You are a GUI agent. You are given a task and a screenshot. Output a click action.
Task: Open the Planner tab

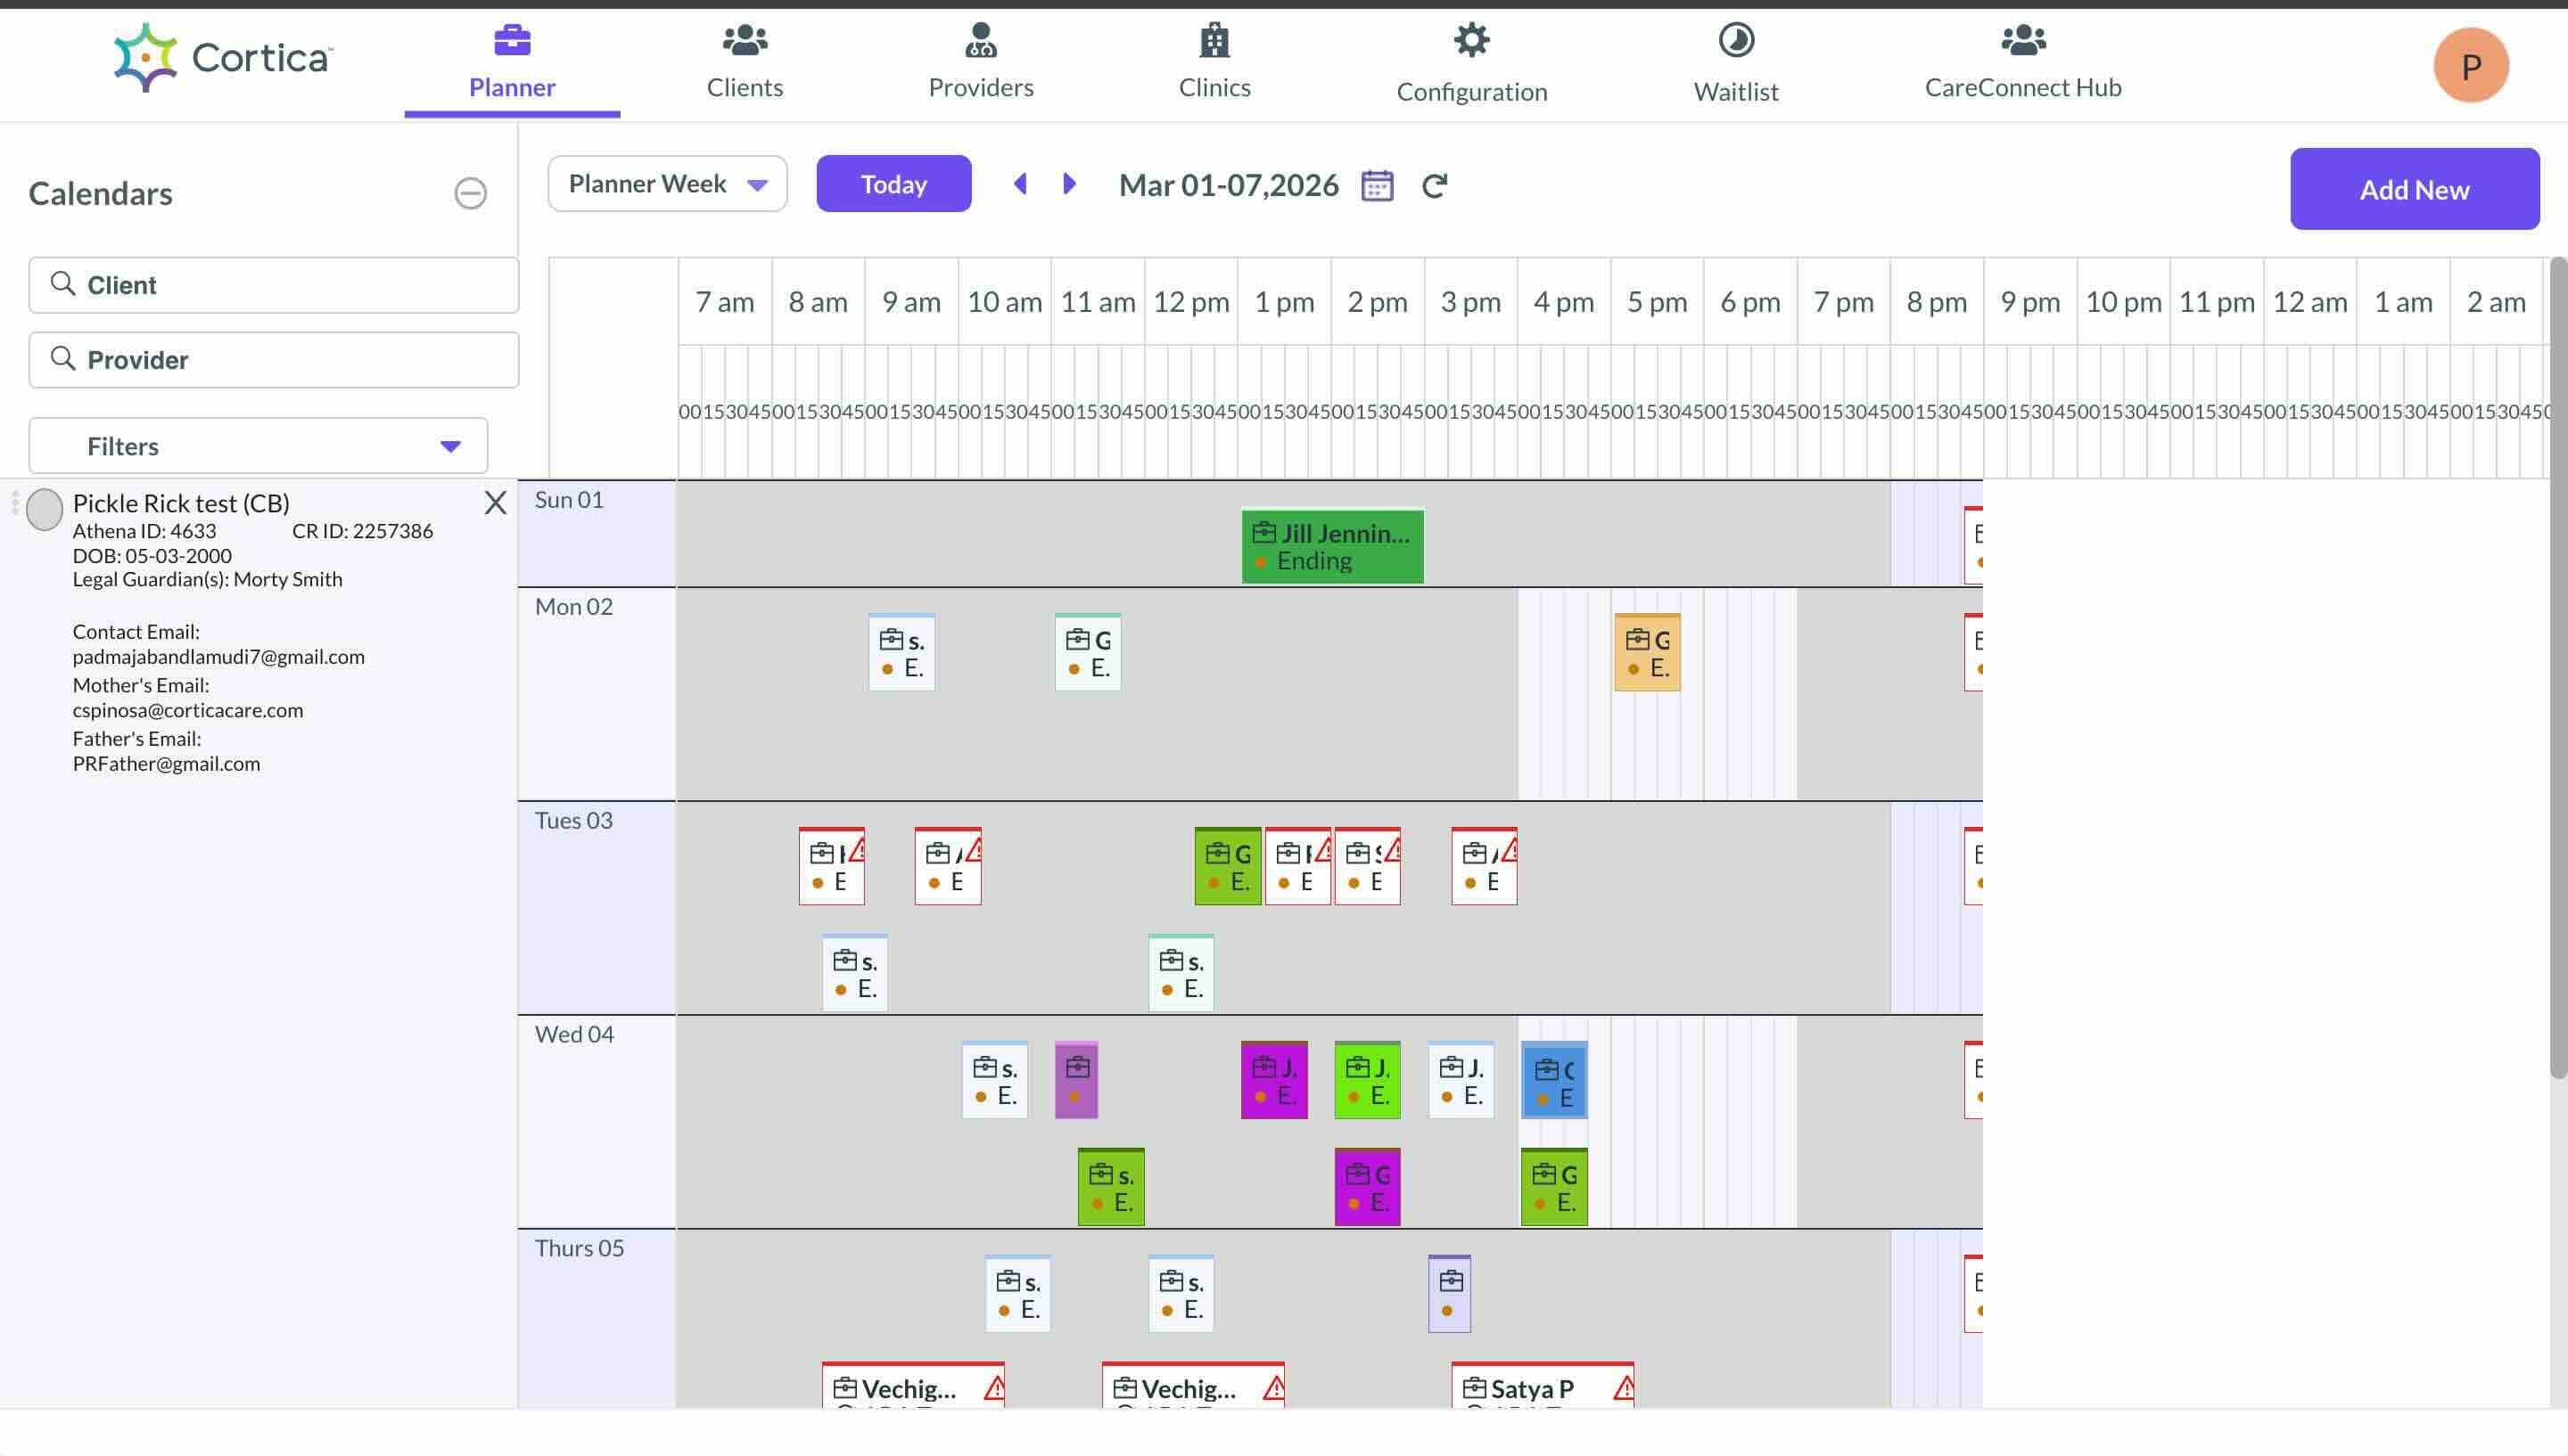511,63
